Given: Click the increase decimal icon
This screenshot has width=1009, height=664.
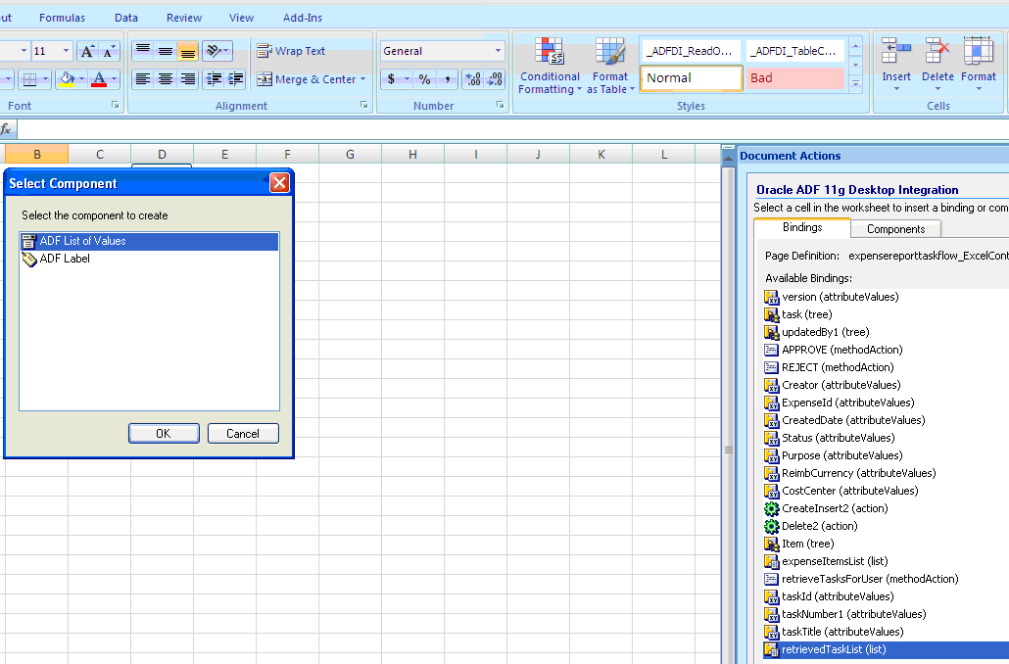Looking at the screenshot, I should (x=473, y=79).
